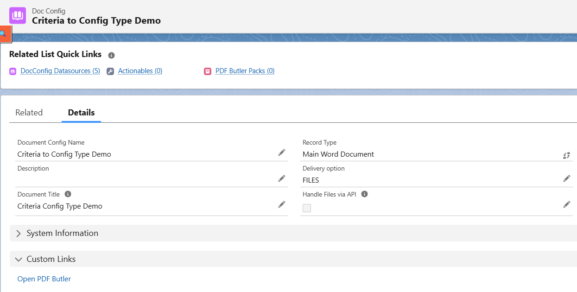
Task: Select the Details tab
Action: 81,113
